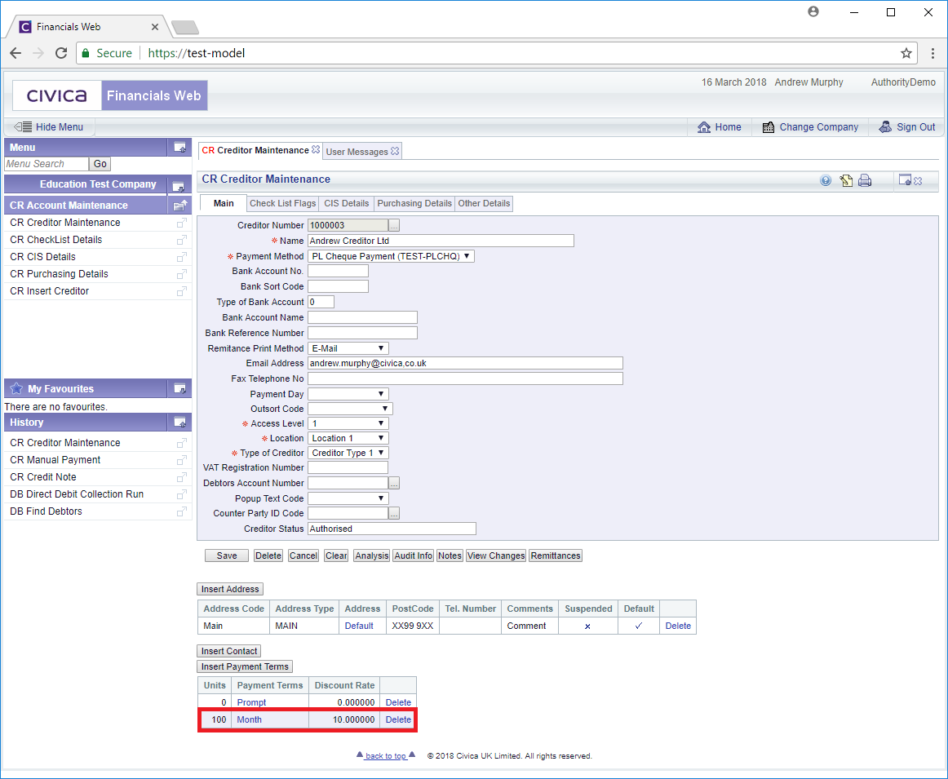This screenshot has height=779, width=948.
Task: Open the Prompt payment terms link
Action: [251, 702]
